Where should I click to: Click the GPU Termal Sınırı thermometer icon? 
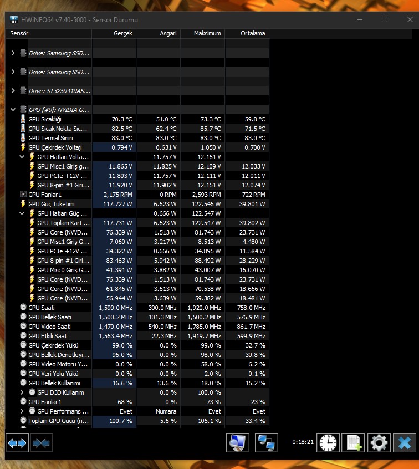23,138
